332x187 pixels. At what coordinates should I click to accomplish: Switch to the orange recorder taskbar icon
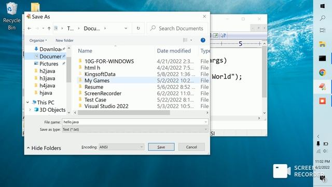(x=323, y=101)
